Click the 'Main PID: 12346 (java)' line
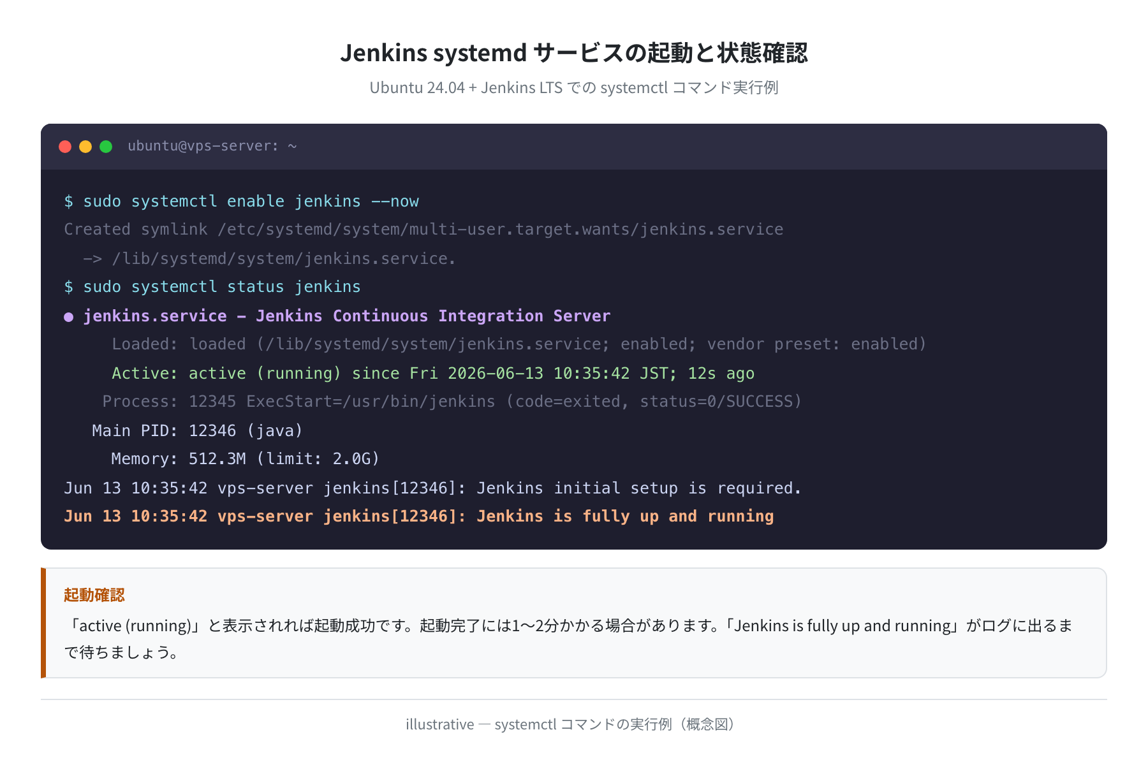The height and width of the screenshot is (760, 1148). 198,431
